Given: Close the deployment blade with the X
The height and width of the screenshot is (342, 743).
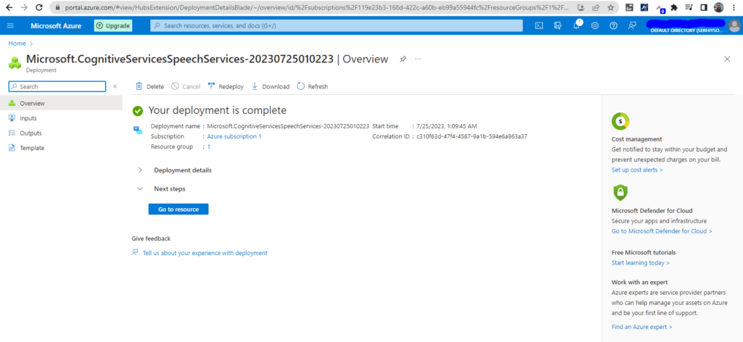Looking at the screenshot, I should point(727,59).
